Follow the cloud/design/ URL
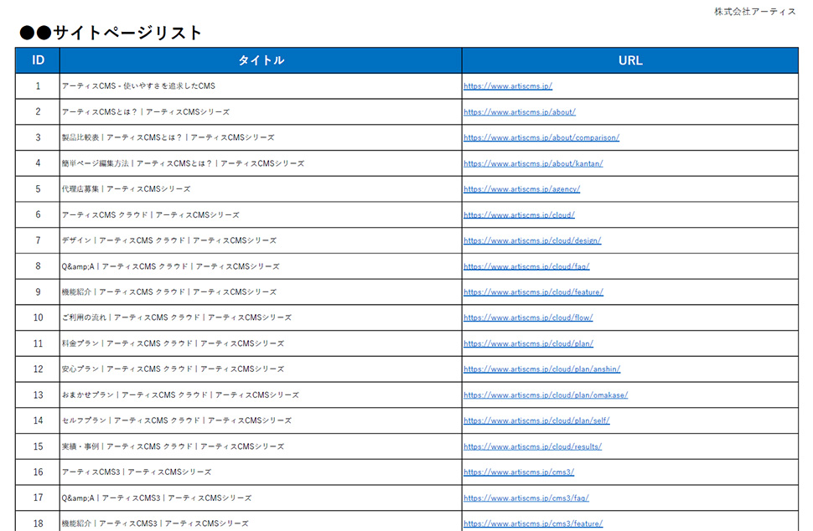Image resolution: width=813 pixels, height=531 pixels. tap(532, 240)
